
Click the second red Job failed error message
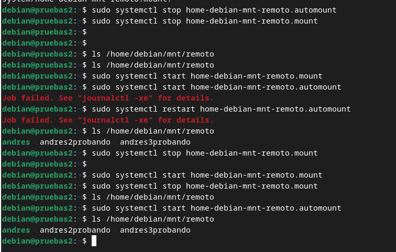108,120
